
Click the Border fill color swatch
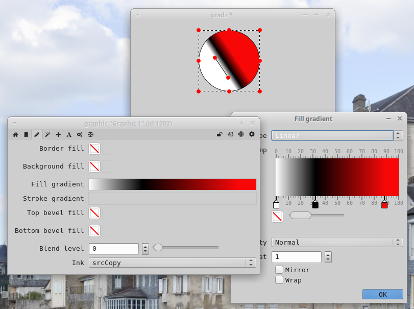94,149
